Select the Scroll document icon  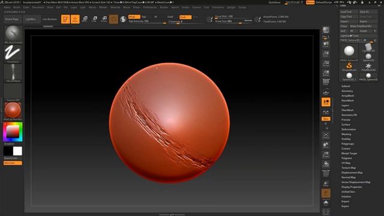click(326, 44)
